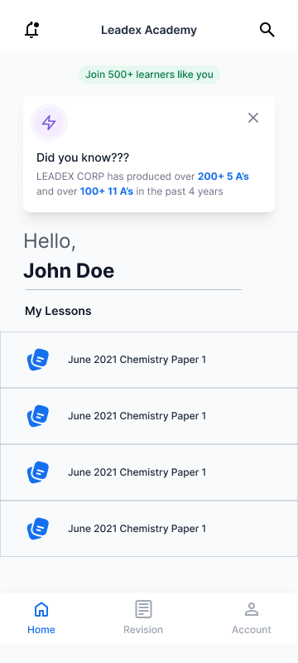This screenshot has height=663, width=298.
Task: Dismiss the Did you know card
Action: click(x=253, y=118)
